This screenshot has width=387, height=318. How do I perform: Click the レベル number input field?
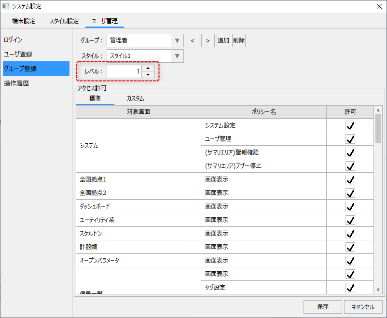(x=124, y=71)
